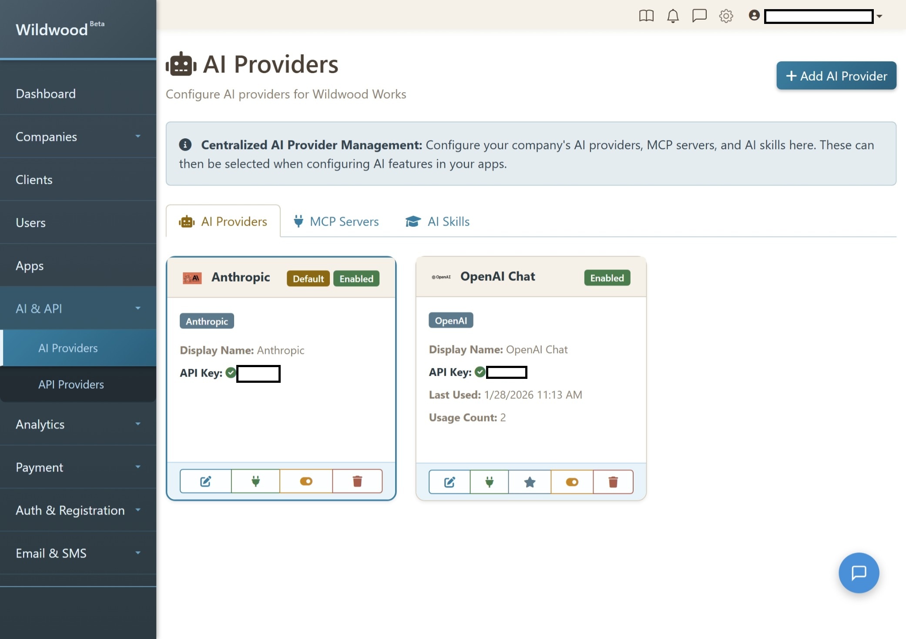Viewport: 906px width, 639px height.
Task: Check notifications with the bell icon
Action: pyautogui.click(x=673, y=16)
